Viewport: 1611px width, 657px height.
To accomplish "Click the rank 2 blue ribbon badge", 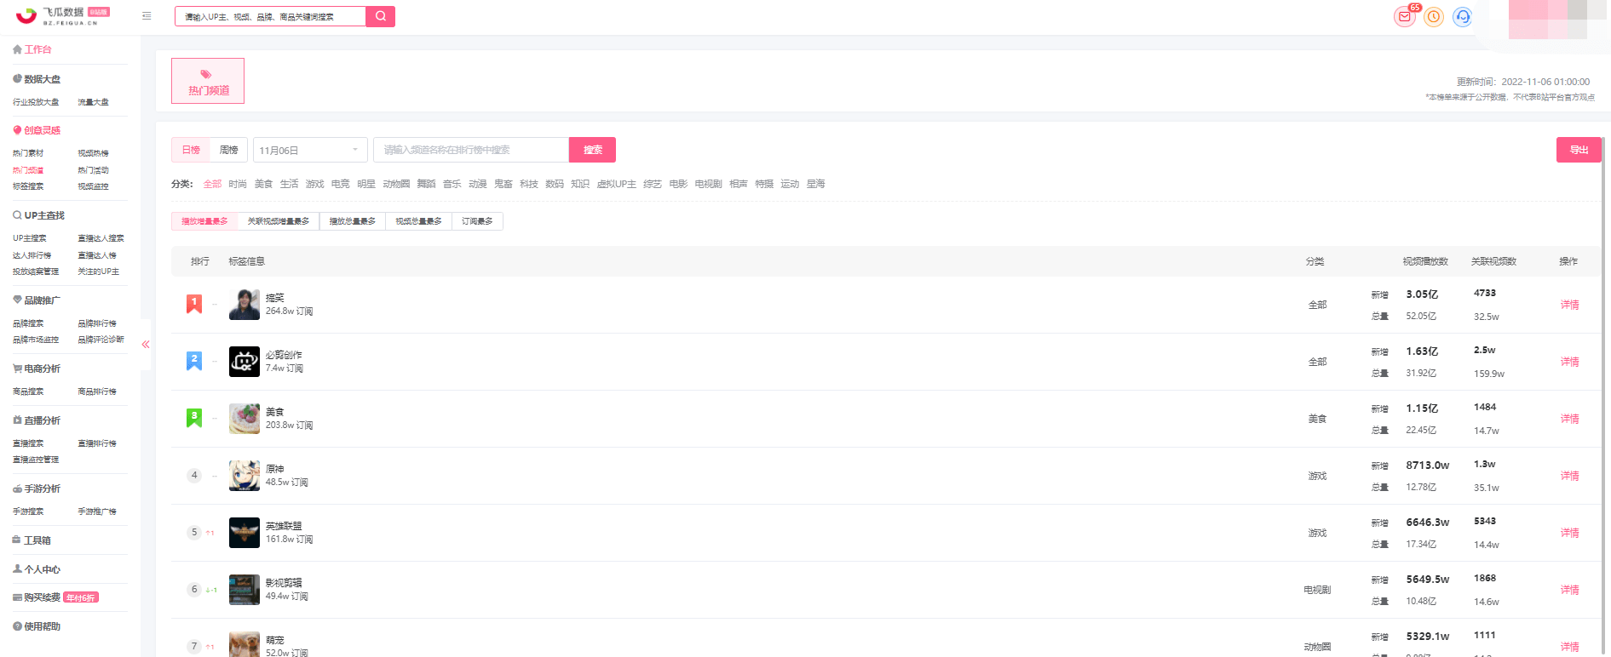I will (x=194, y=361).
